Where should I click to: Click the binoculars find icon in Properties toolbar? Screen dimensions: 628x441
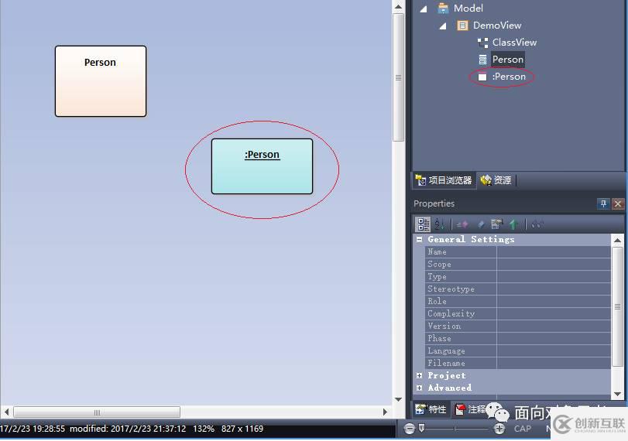coord(537,224)
